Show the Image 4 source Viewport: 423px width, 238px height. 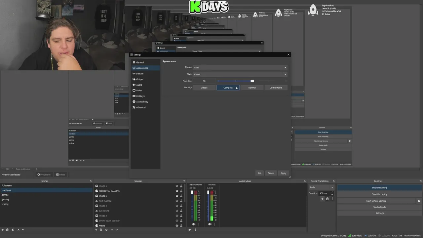(x=177, y=206)
